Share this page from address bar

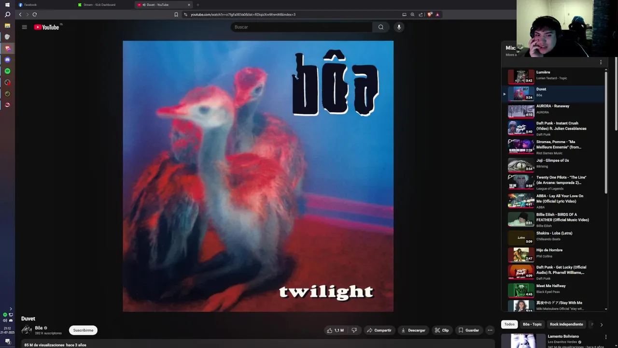[x=421, y=14]
